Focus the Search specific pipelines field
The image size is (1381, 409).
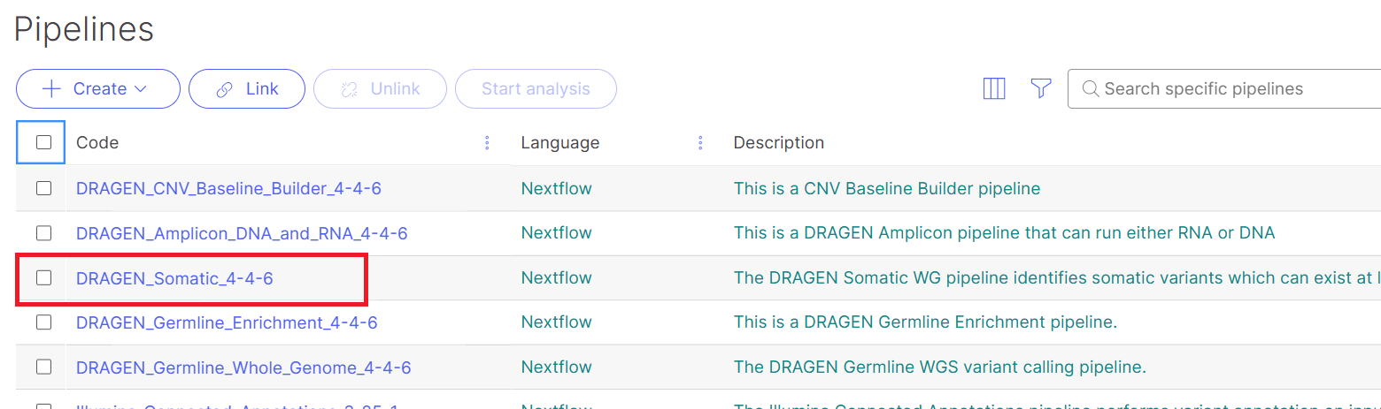click(x=1231, y=89)
